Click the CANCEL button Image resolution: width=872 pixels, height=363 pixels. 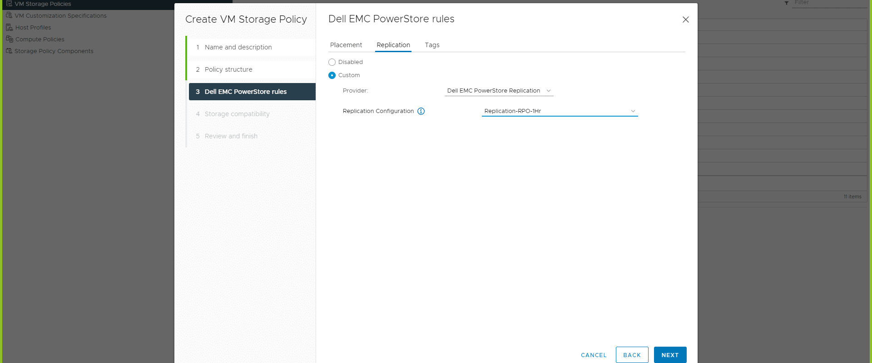pos(594,355)
